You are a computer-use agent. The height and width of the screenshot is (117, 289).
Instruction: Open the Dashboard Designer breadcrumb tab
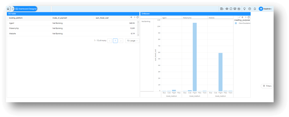(26, 9)
